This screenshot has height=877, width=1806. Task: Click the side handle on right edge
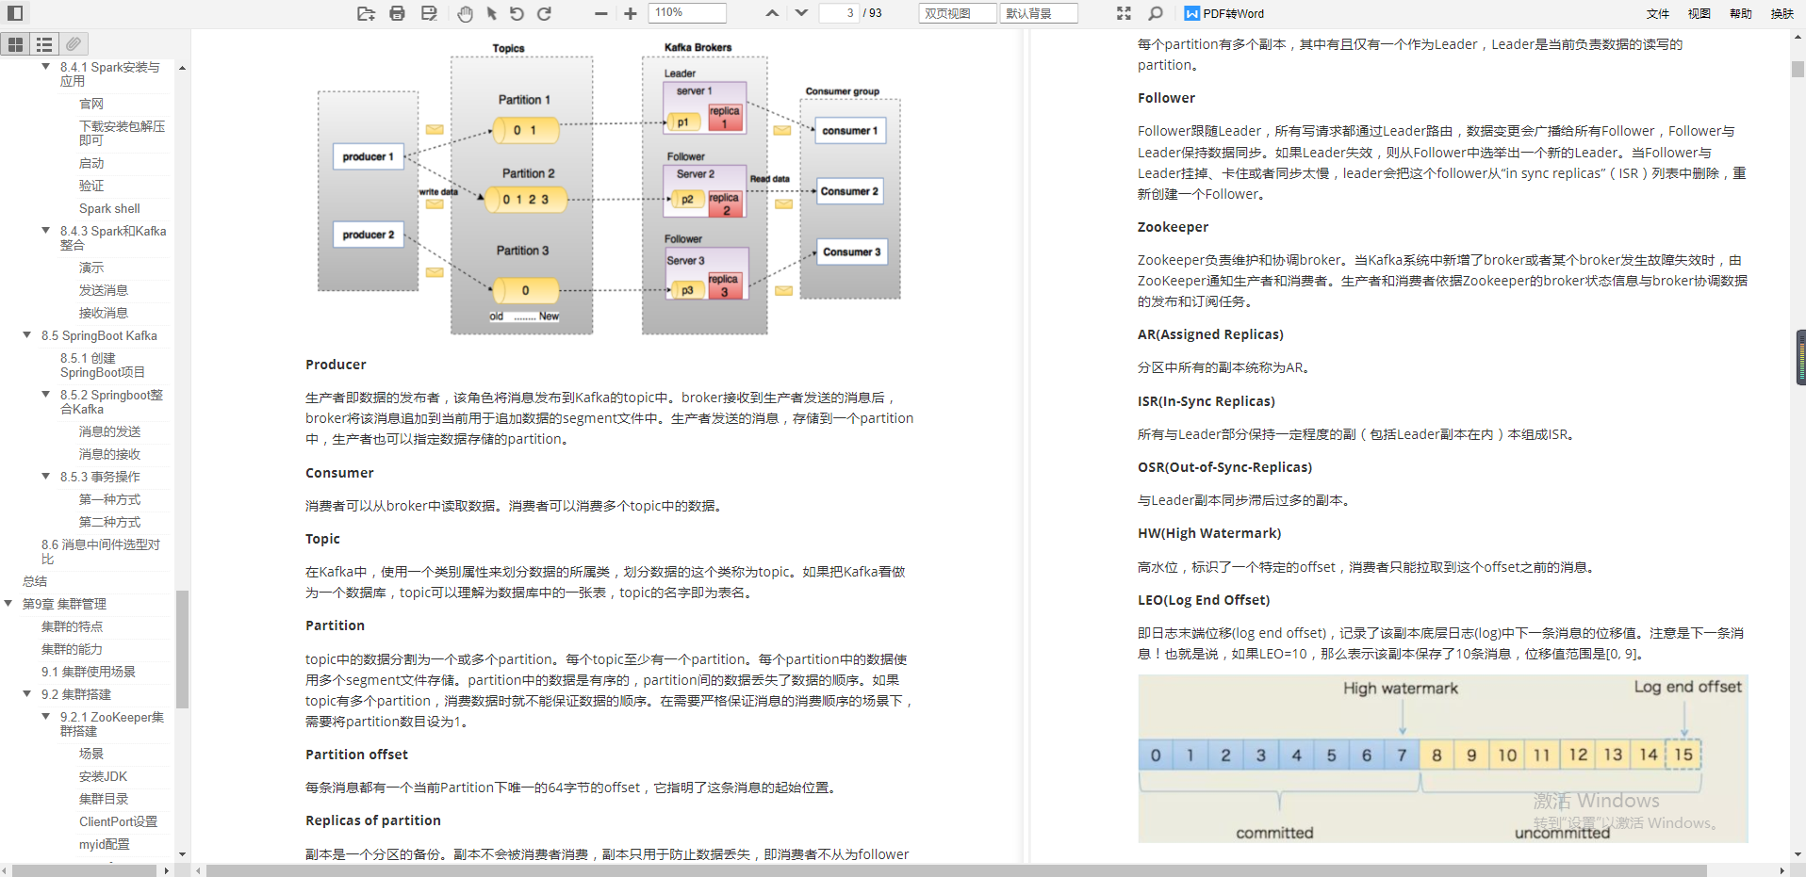[x=1800, y=357]
